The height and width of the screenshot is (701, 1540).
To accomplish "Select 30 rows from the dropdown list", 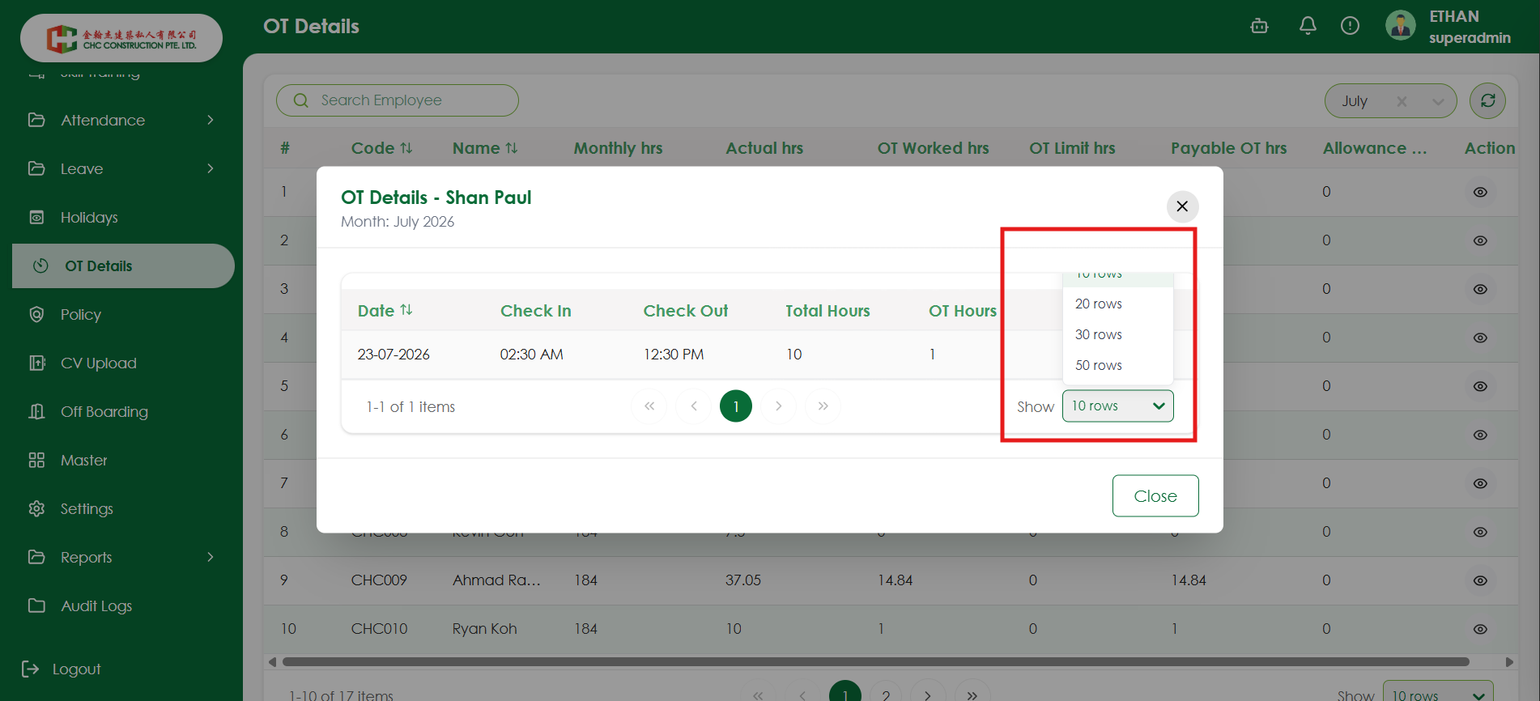I will click(1117, 334).
